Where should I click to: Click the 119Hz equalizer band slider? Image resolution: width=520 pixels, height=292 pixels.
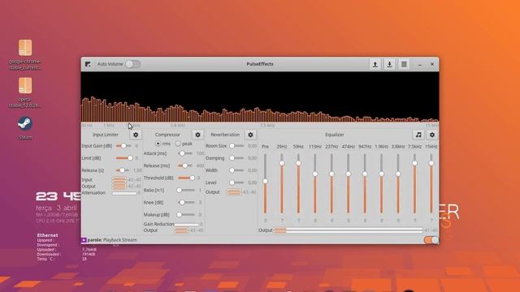coord(315,184)
